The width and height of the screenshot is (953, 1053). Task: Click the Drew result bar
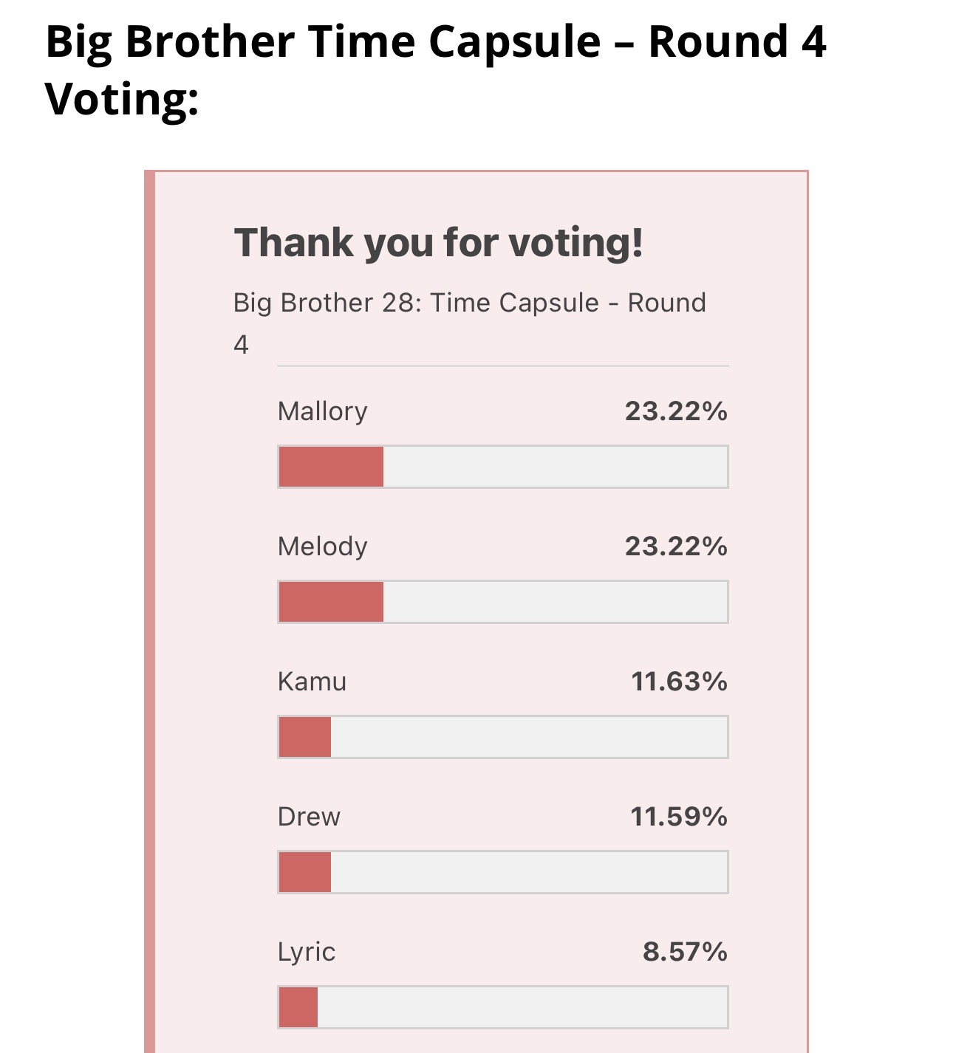pyautogui.click(x=503, y=872)
